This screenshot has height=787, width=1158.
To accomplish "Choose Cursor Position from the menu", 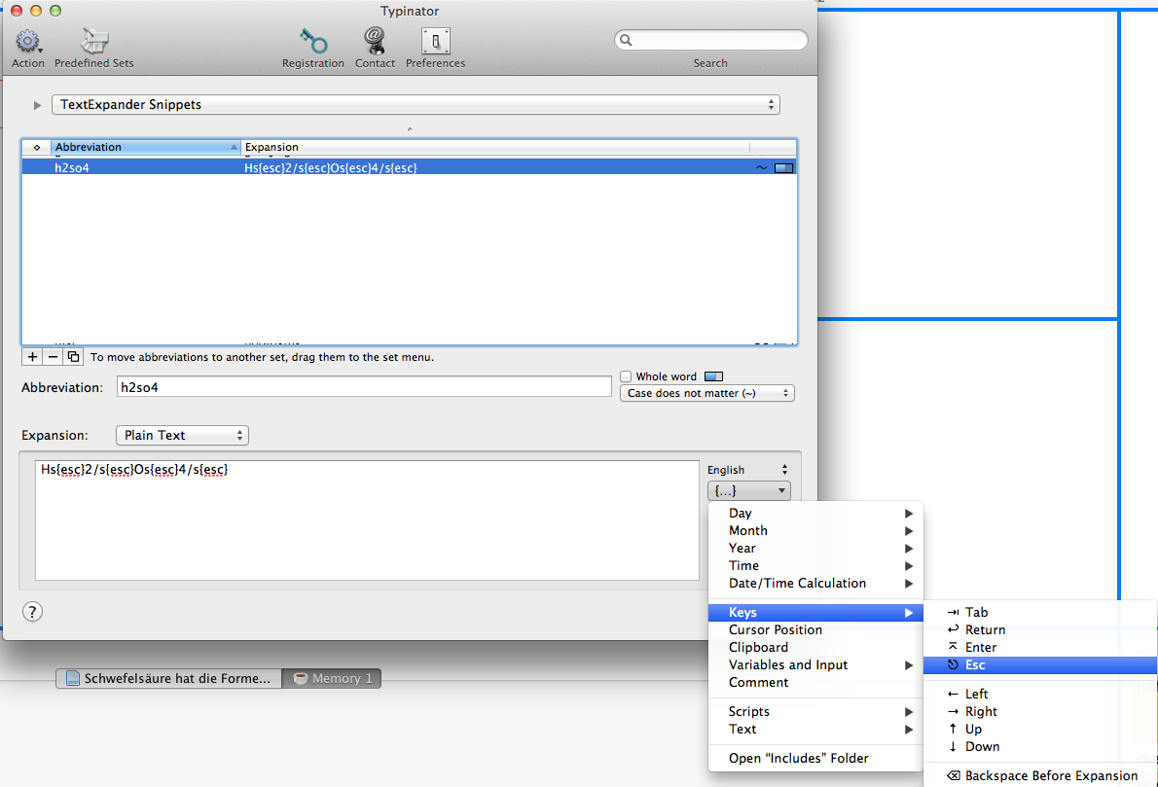I will (x=775, y=630).
